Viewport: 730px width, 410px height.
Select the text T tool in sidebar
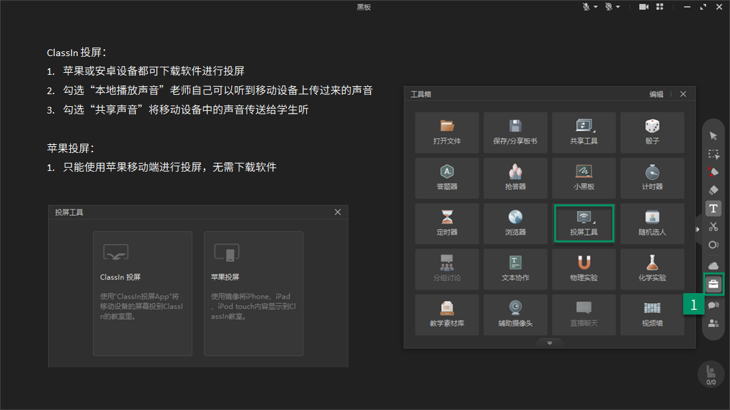[x=713, y=209]
